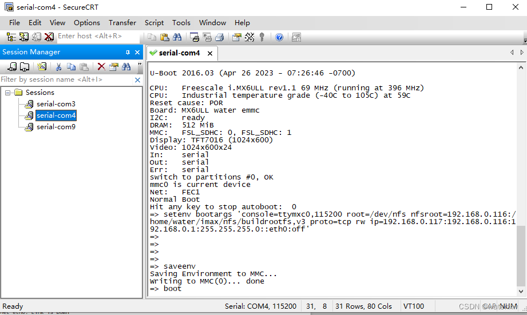Select the serial-com9 session
527x315 pixels.
(x=56, y=127)
